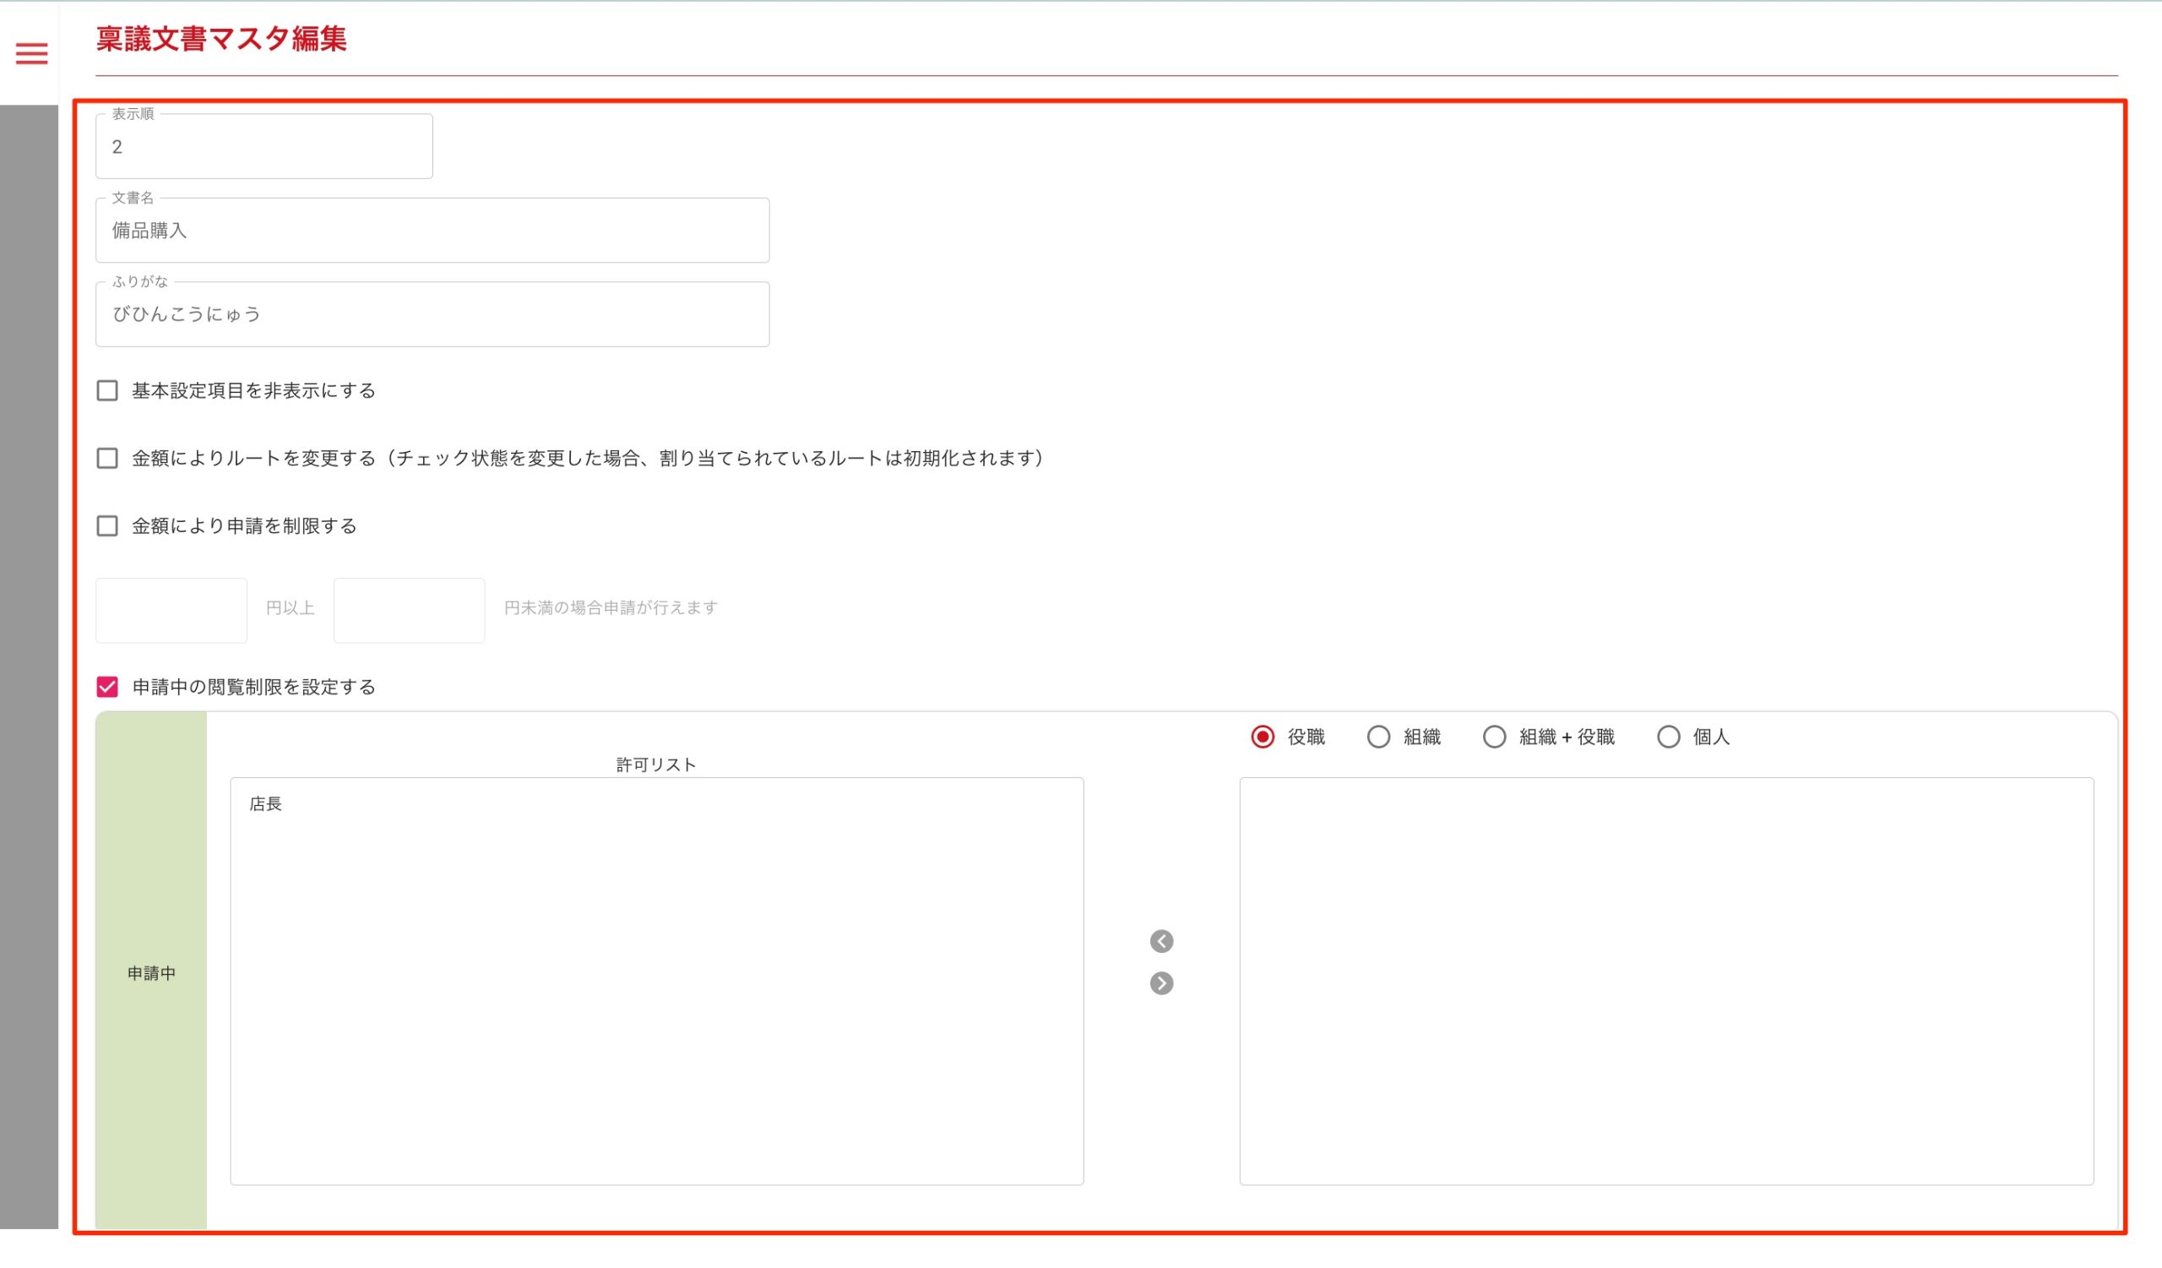Select the 役職 radio button

point(1262,737)
